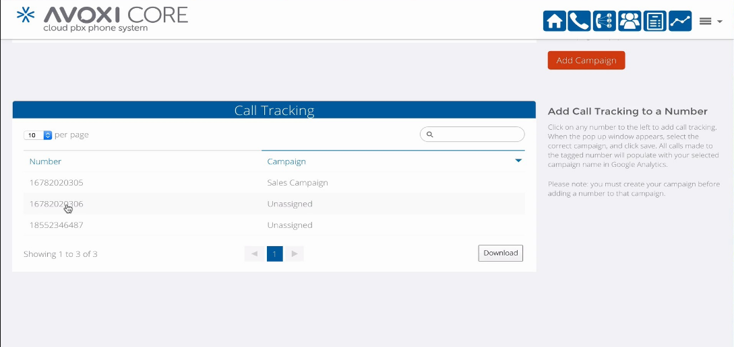734x347 pixels.
Task: Open the reports list icon
Action: [655, 21]
